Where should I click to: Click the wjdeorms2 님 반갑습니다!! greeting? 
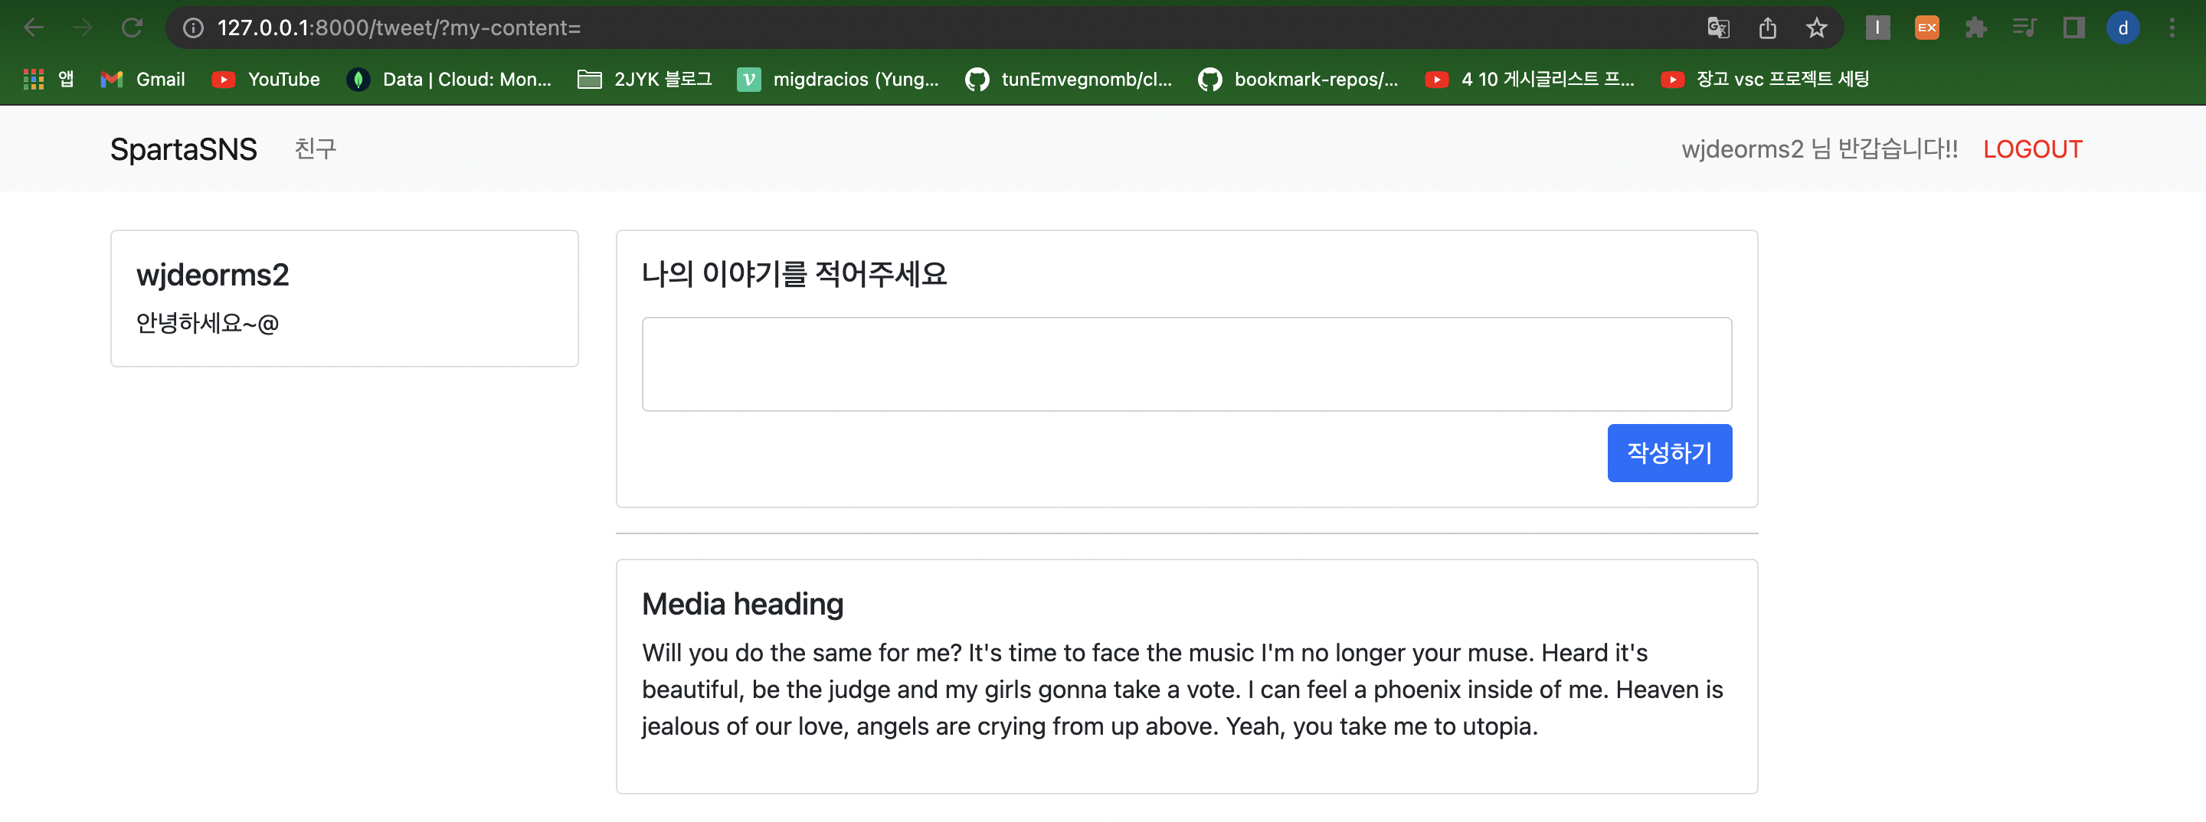point(1820,150)
